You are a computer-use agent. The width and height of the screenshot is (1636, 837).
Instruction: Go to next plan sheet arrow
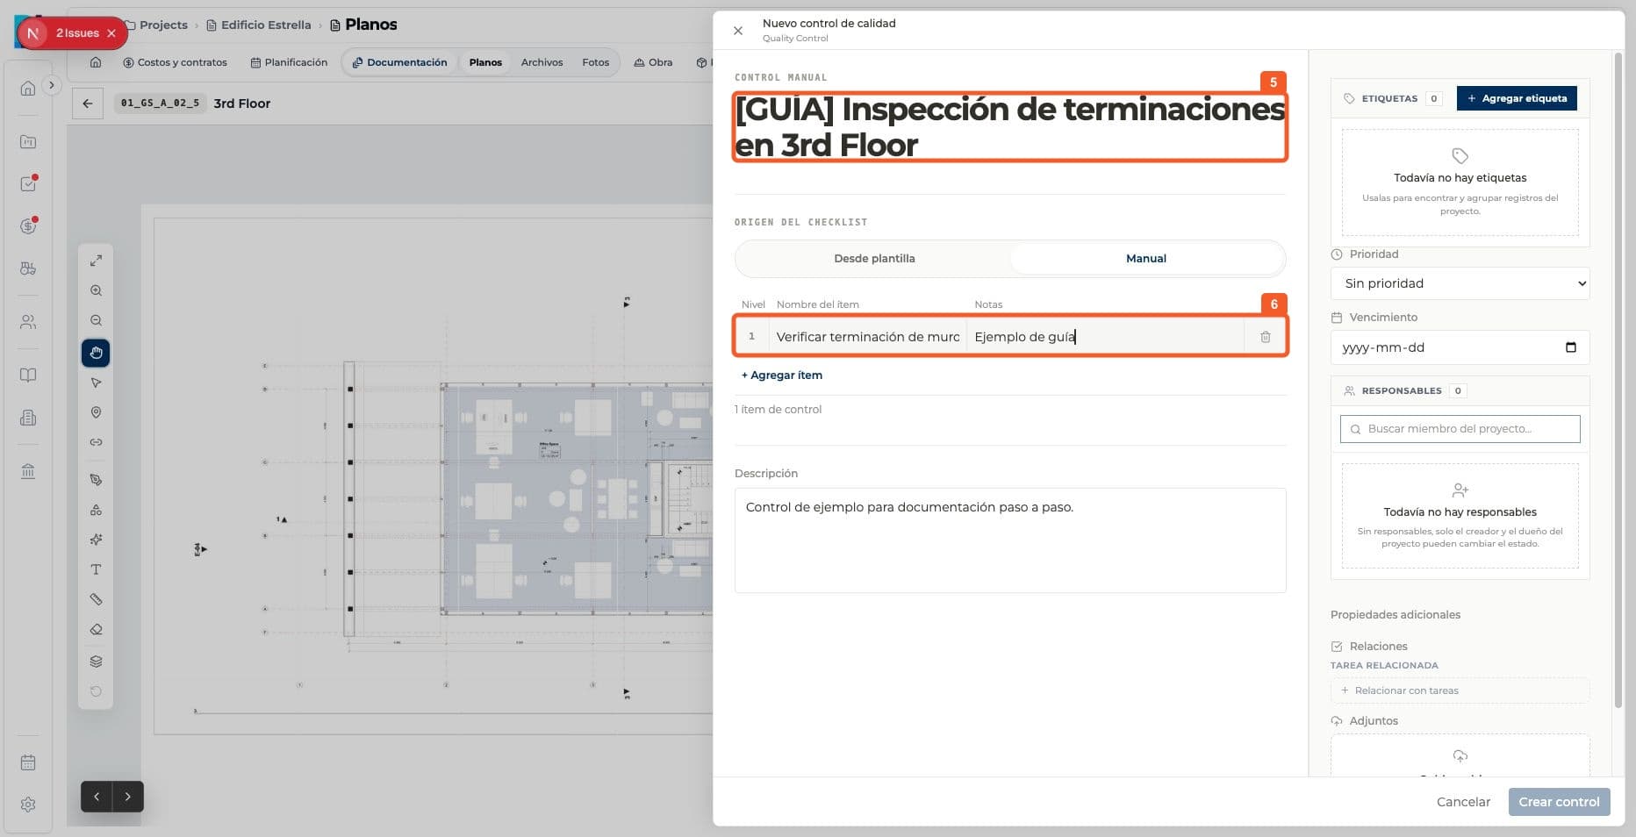click(128, 797)
